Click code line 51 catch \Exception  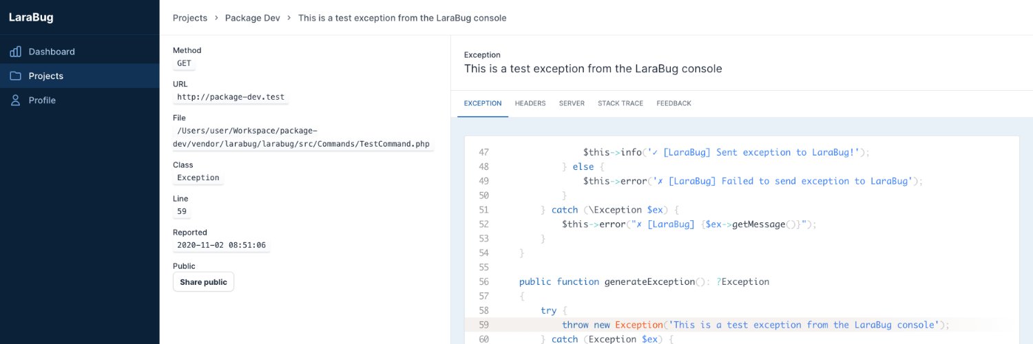[610, 210]
